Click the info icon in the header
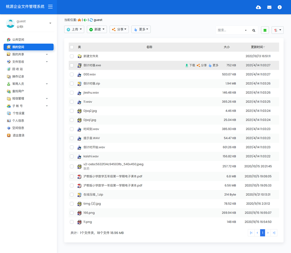The height and width of the screenshot is (253, 291). coord(279,7)
